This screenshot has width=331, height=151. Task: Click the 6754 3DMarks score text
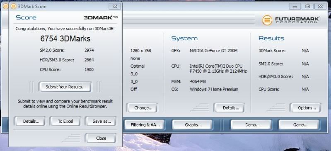pos(65,39)
